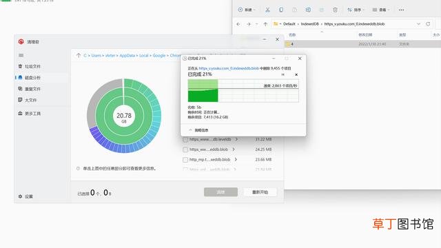
Task: Pause the deletion in the progress dialog
Action: (283, 75)
